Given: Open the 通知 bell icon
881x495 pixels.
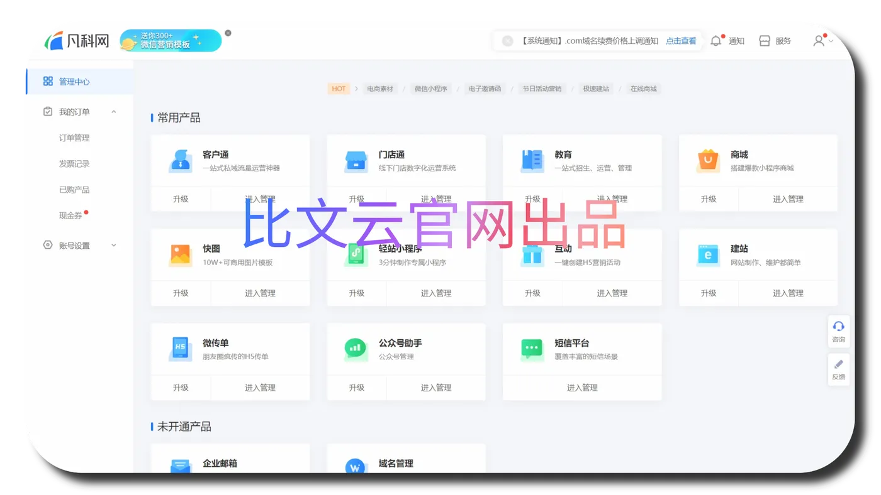Looking at the screenshot, I should point(716,41).
